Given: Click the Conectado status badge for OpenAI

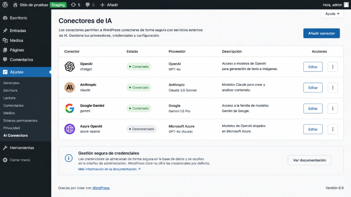Looking at the screenshot, I should click(x=139, y=67).
